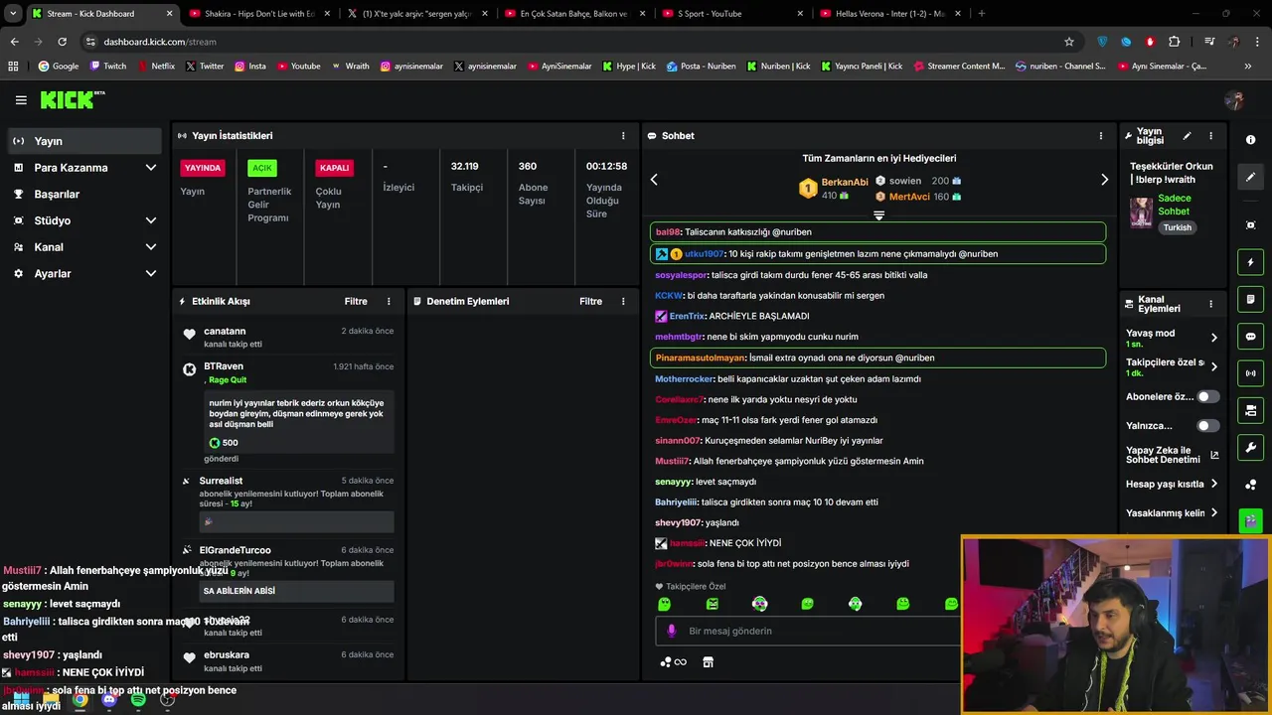The height and width of the screenshot is (715, 1272).
Task: Open Chrome from the taskbar
Action: pyautogui.click(x=79, y=700)
